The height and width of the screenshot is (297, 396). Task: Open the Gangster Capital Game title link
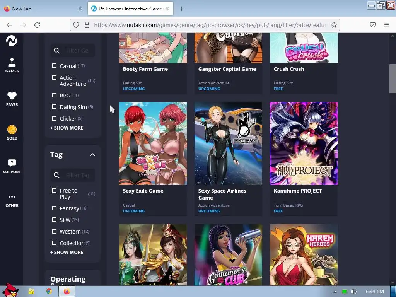coord(227,69)
